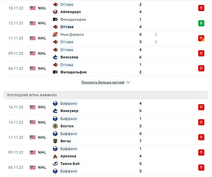This screenshot has height=177, width=212.
Task: Click the green В win badge
Action: [x=201, y=23]
